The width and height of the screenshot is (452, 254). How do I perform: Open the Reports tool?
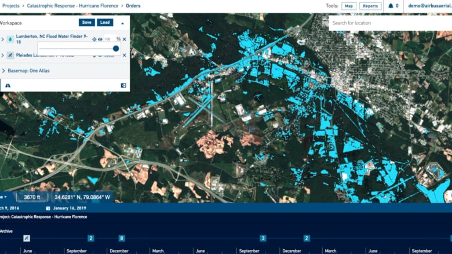(370, 6)
